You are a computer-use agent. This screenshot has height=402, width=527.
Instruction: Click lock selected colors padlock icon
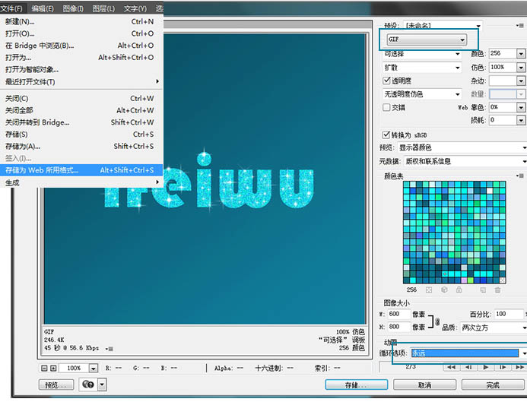point(459,290)
